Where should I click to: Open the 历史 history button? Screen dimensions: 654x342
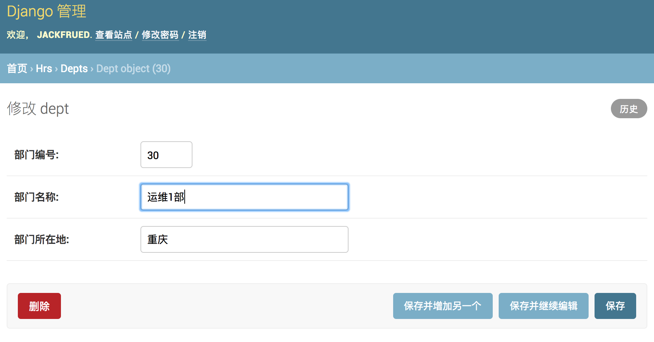pos(629,109)
